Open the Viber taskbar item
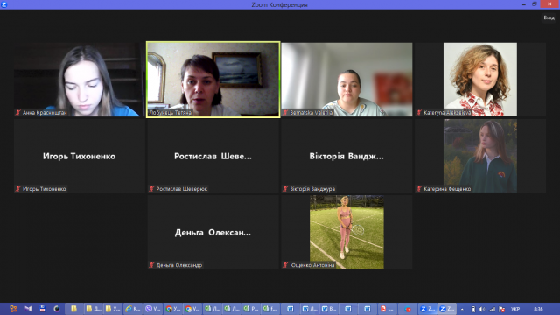Screen dimensions: 560x315 coord(152,309)
